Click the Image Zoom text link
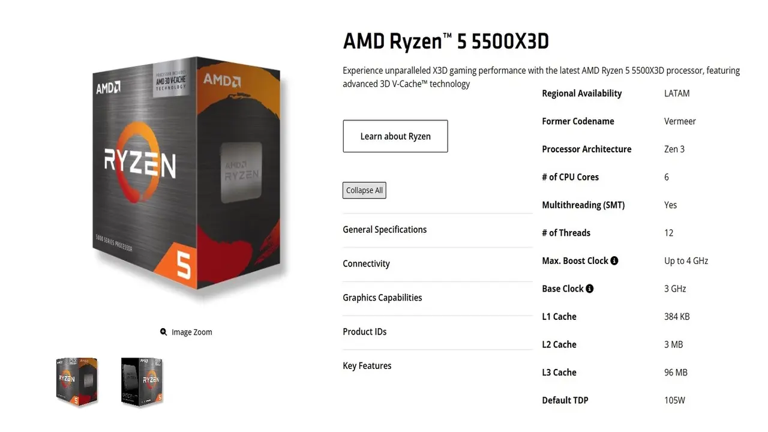Viewport: 768px width, 432px height. (191, 332)
